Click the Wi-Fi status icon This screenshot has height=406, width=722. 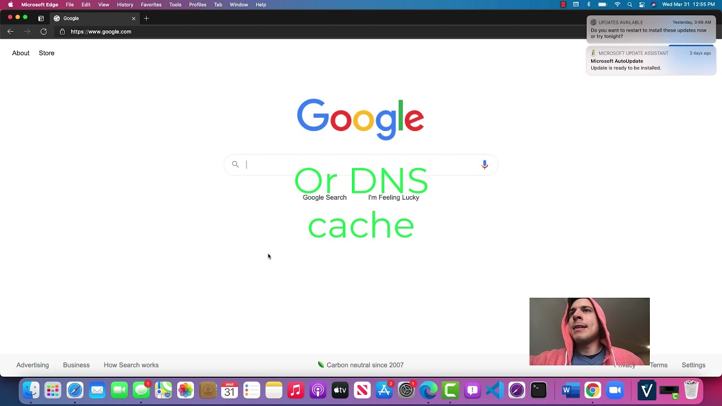617,5
